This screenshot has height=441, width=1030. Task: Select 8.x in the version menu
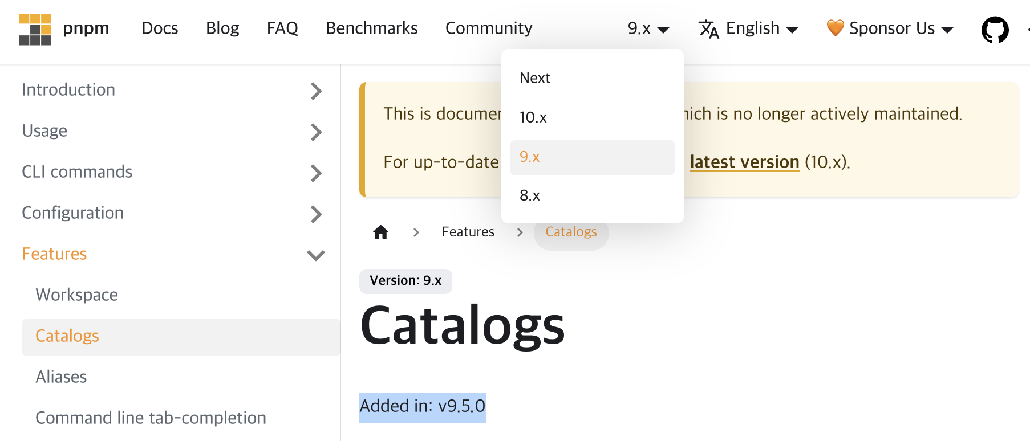tap(592, 196)
